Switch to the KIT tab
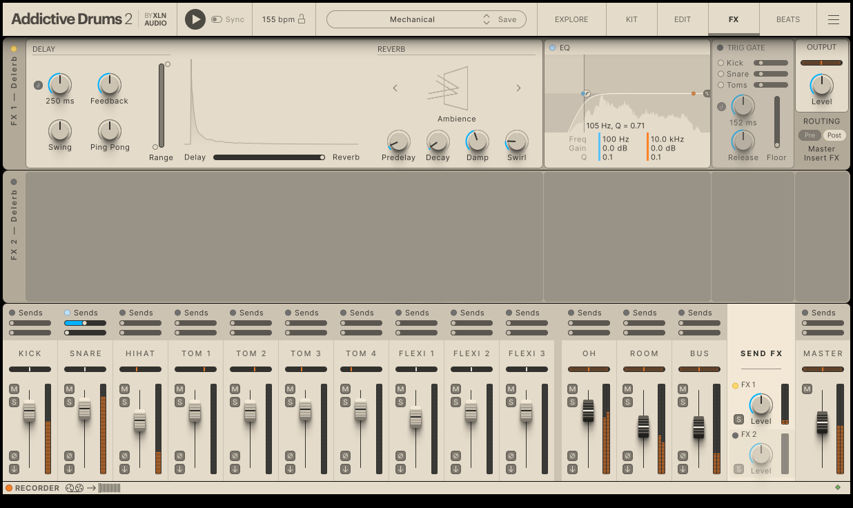 coord(631,19)
